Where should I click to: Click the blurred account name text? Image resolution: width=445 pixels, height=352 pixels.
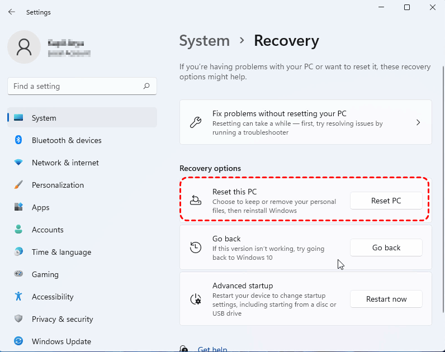(66, 43)
